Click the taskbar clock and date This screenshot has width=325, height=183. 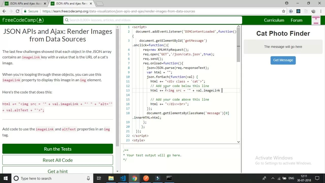point(303,178)
